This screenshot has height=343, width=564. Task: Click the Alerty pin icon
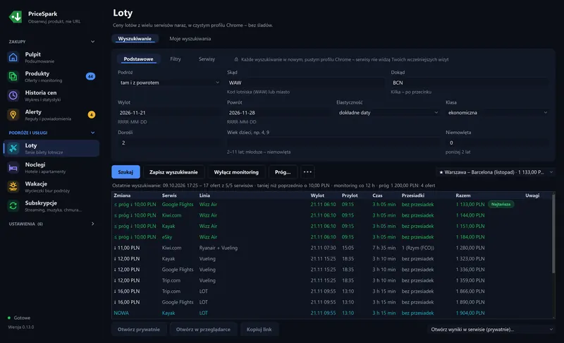[13, 115]
